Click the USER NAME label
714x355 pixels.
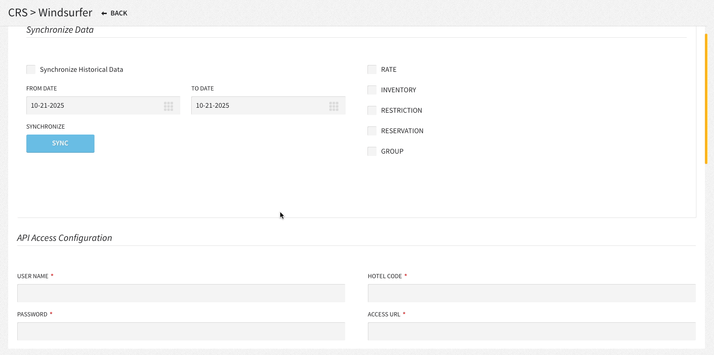33,276
